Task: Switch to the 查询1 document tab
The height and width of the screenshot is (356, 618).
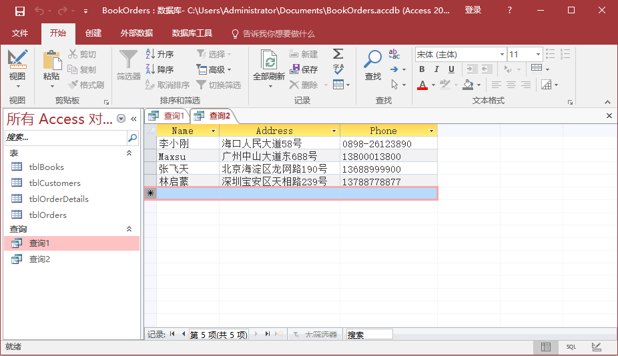Action: (168, 116)
